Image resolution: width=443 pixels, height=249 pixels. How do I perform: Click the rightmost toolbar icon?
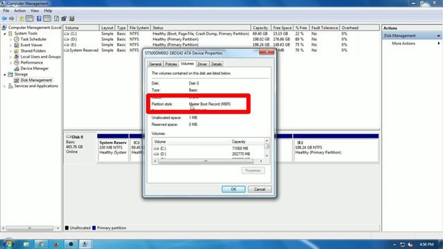click(72, 19)
